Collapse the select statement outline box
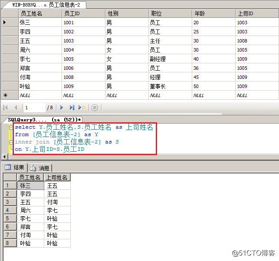The image size is (279, 261). (11, 127)
